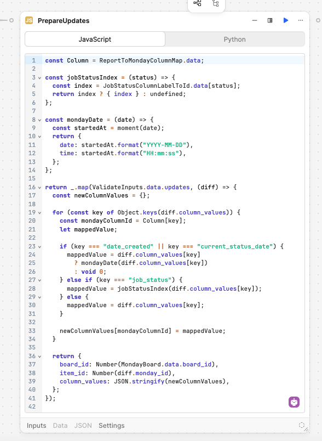Fold the mondayDate function at line 8
The height and width of the screenshot is (441, 322).
point(39,120)
